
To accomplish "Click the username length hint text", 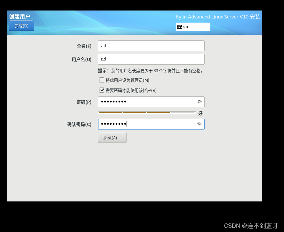I will tap(150, 71).
